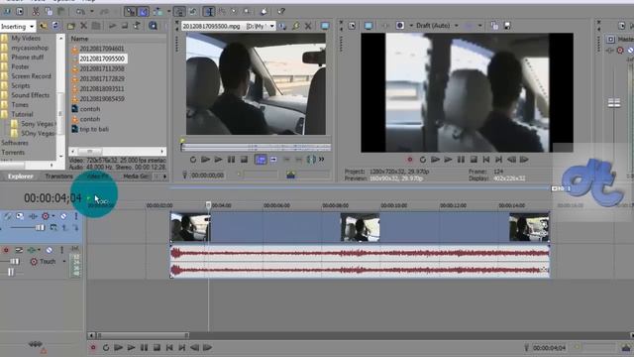Open the Draft (Auto) preview quality dropdown

(456, 26)
